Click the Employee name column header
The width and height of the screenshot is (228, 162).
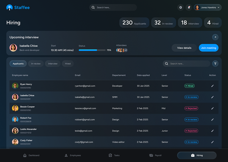coord(20,75)
